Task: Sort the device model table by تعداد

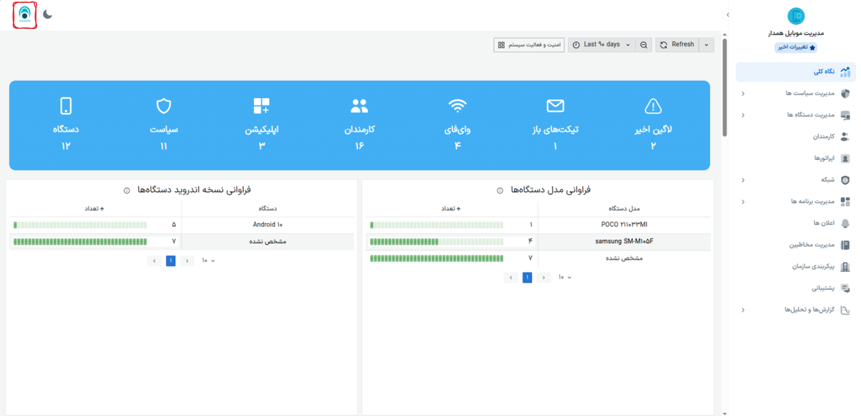Action: coord(451,209)
